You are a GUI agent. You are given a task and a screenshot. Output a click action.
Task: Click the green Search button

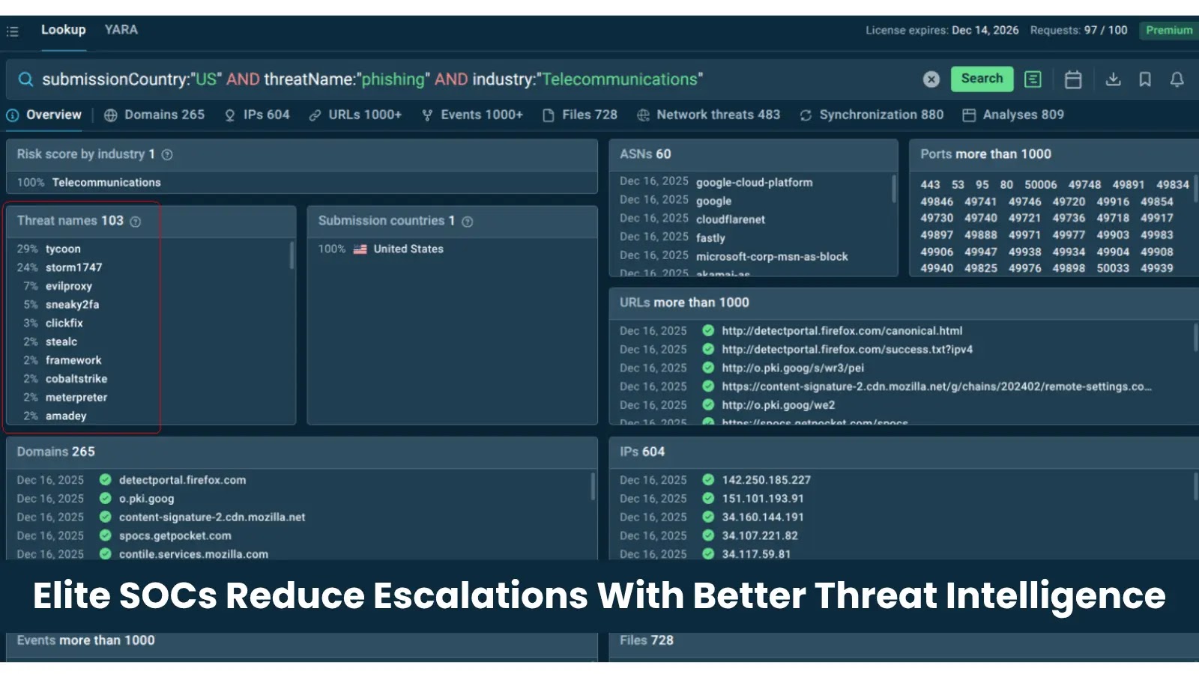(982, 79)
